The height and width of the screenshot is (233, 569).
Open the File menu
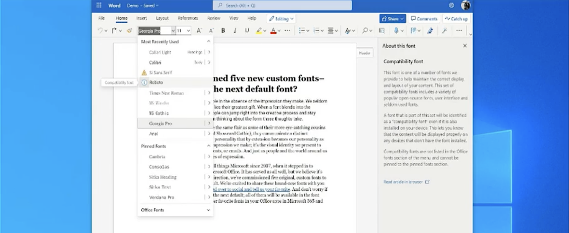point(102,18)
